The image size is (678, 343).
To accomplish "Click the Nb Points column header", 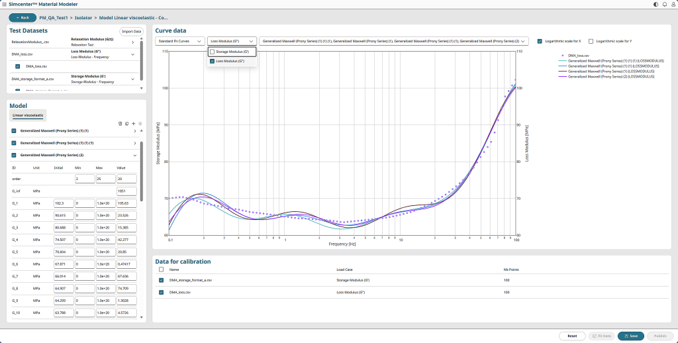I will [x=511, y=269].
